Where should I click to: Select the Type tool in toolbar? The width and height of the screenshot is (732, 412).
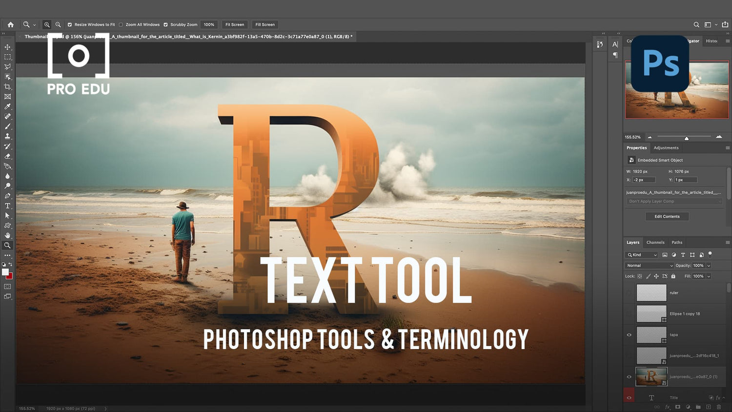tap(7, 206)
